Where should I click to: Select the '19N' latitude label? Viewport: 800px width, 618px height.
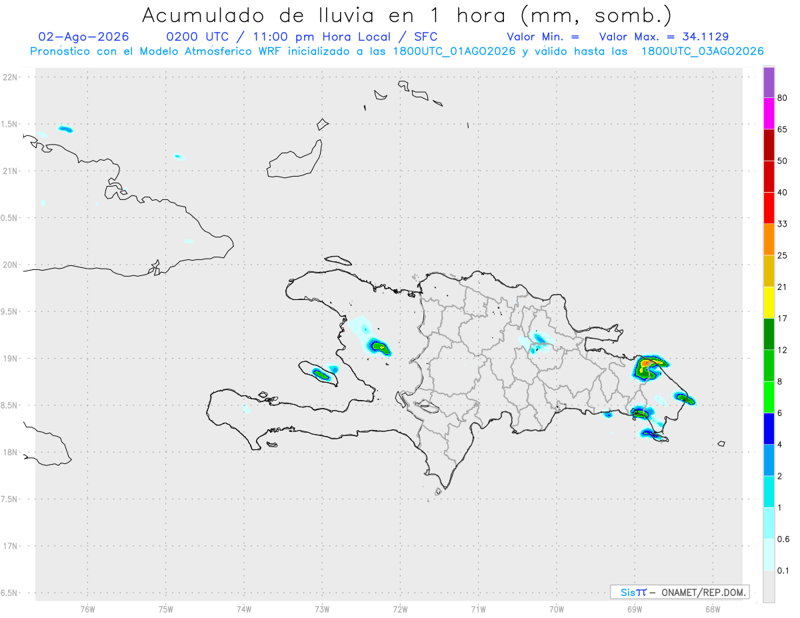coord(10,359)
